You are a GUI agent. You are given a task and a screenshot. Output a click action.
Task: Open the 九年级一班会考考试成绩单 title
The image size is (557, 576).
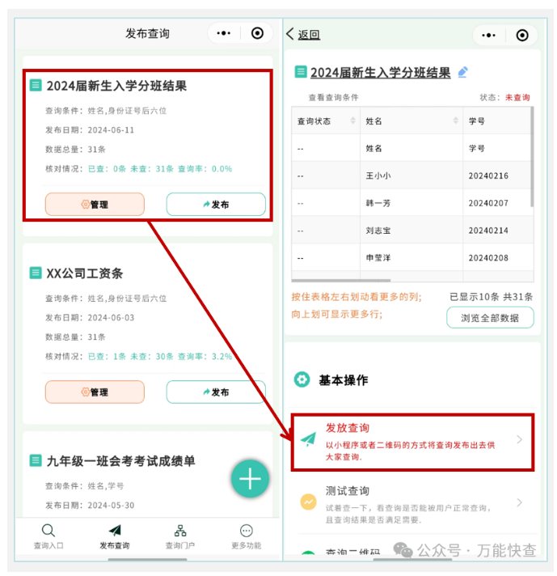[120, 461]
